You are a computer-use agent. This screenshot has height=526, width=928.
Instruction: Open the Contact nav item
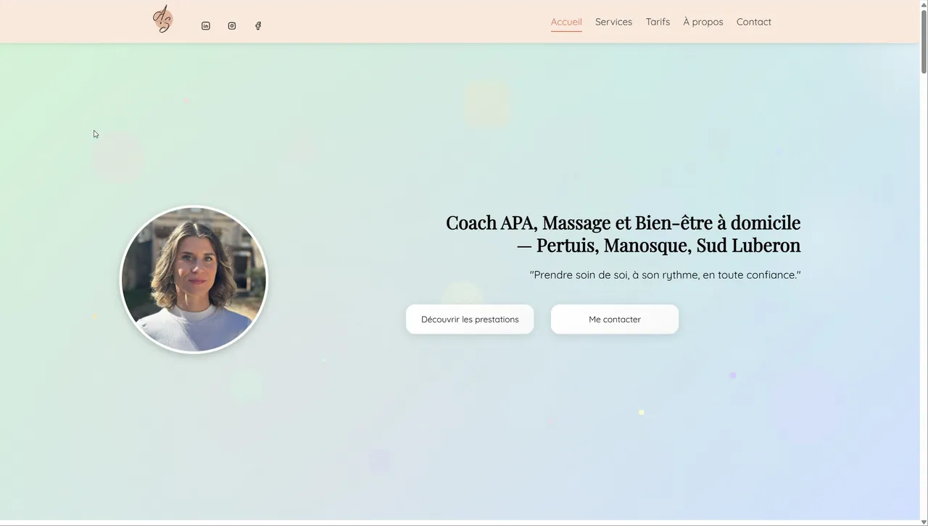(754, 22)
